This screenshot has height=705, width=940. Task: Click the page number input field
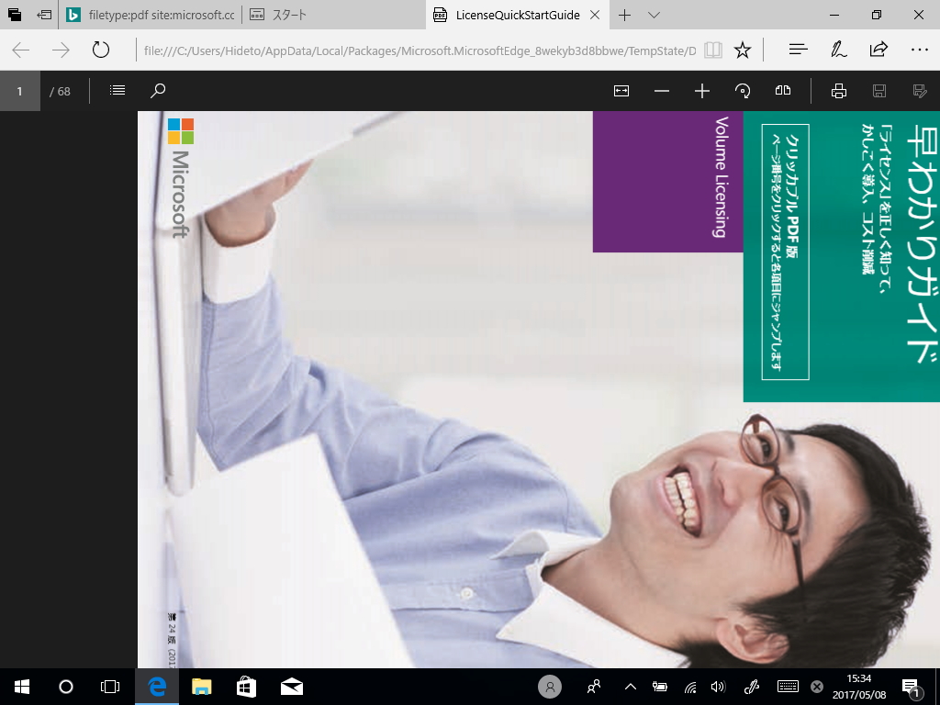(18, 90)
